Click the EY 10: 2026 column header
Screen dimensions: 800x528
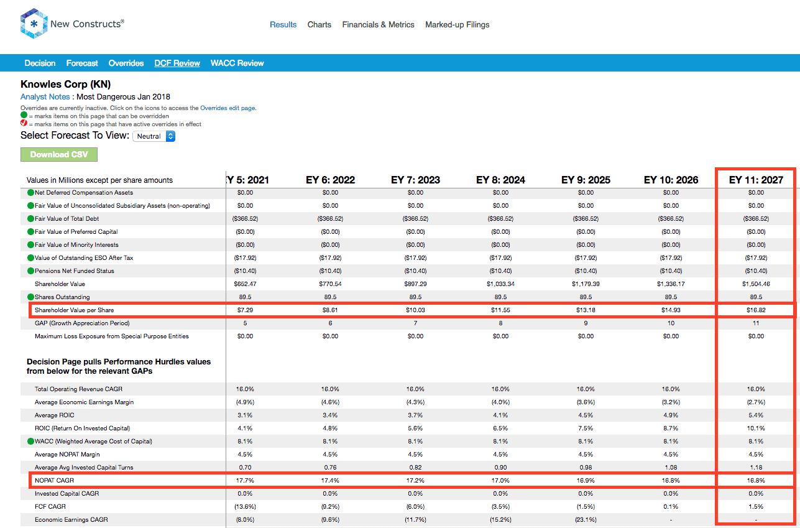(671, 180)
